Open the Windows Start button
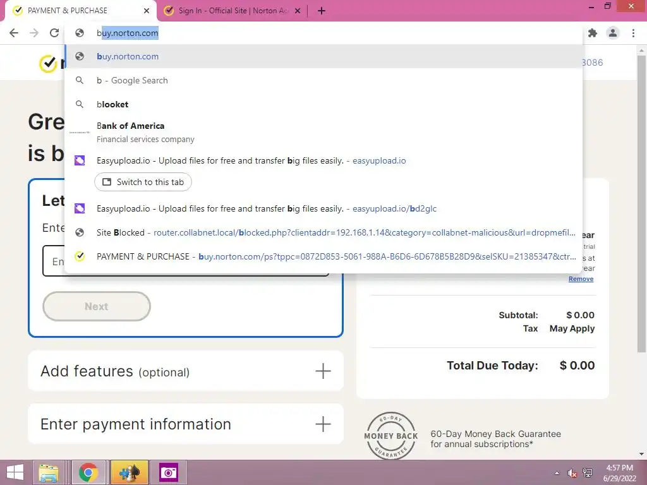This screenshot has height=485, width=647. tap(15, 472)
